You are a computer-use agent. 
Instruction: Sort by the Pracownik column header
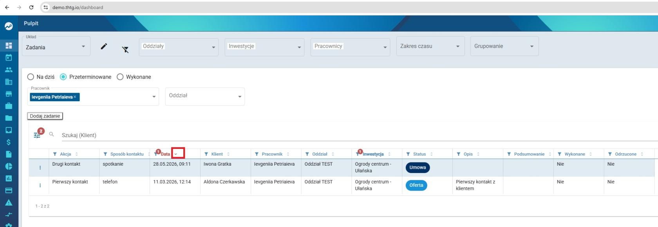click(272, 154)
